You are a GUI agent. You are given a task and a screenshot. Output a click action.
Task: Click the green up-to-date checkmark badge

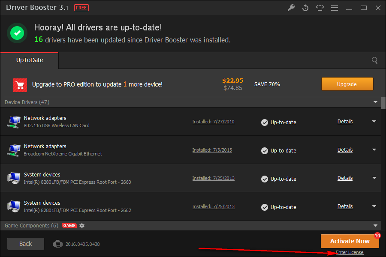(x=17, y=33)
